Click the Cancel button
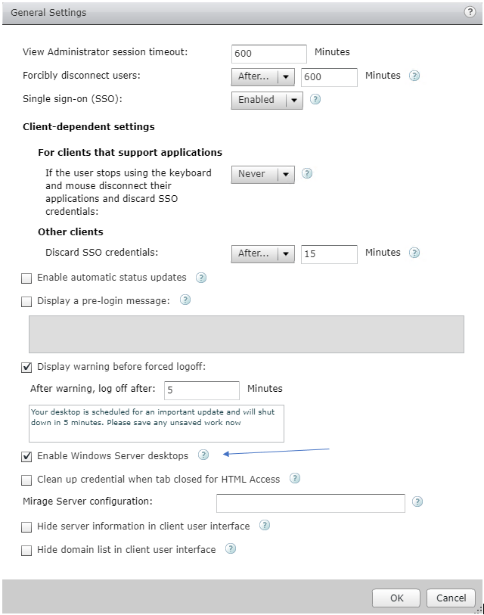 451,598
